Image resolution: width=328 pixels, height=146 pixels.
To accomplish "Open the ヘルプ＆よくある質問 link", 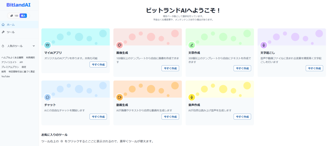I will click(12, 58).
